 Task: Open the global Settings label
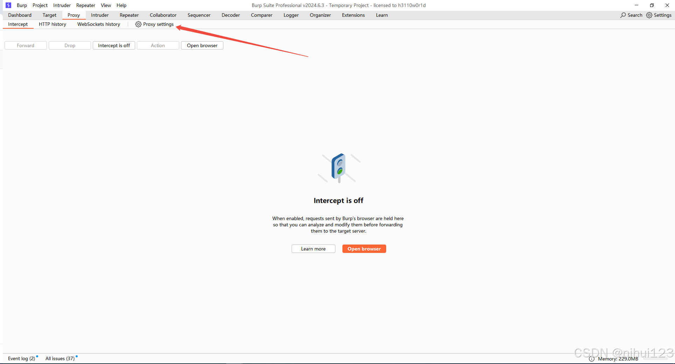coord(662,15)
